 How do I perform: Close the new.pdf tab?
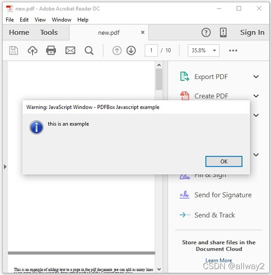click(143, 32)
